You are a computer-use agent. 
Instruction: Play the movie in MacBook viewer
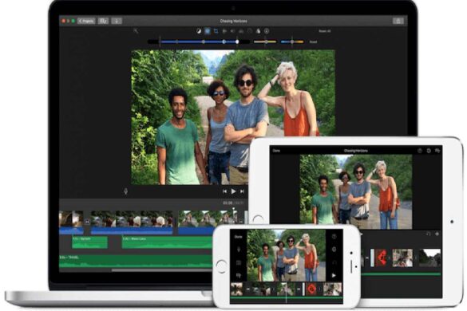point(233,191)
